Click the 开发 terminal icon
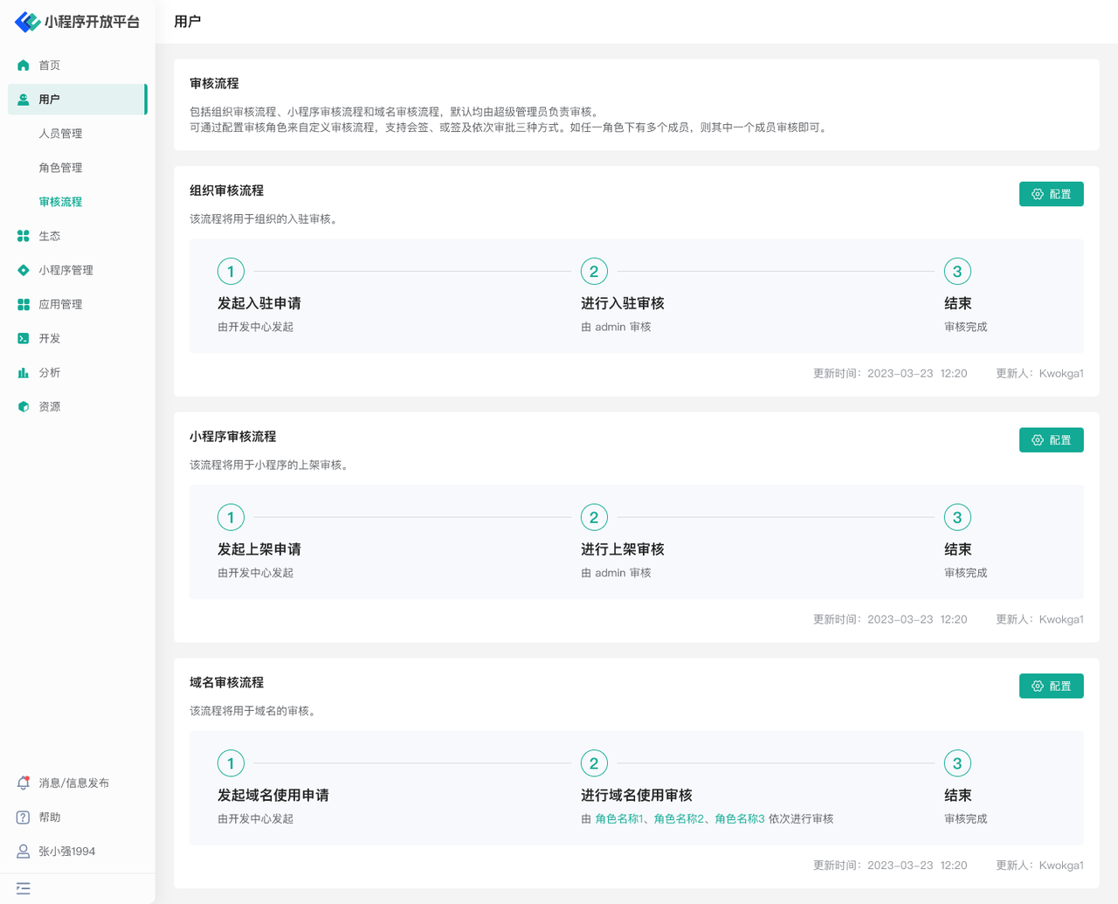 coord(24,338)
